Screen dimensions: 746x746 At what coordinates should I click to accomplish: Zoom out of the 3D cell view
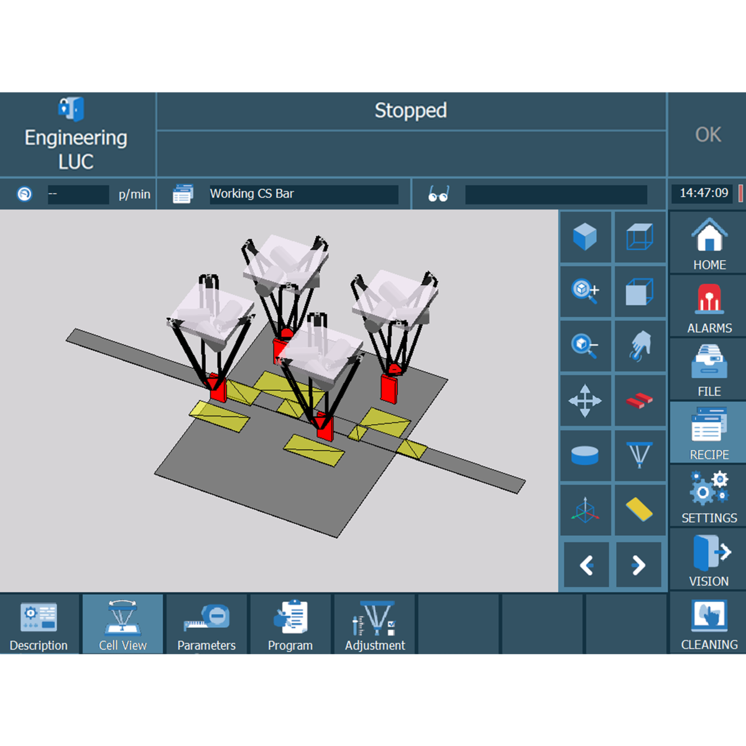point(585,346)
